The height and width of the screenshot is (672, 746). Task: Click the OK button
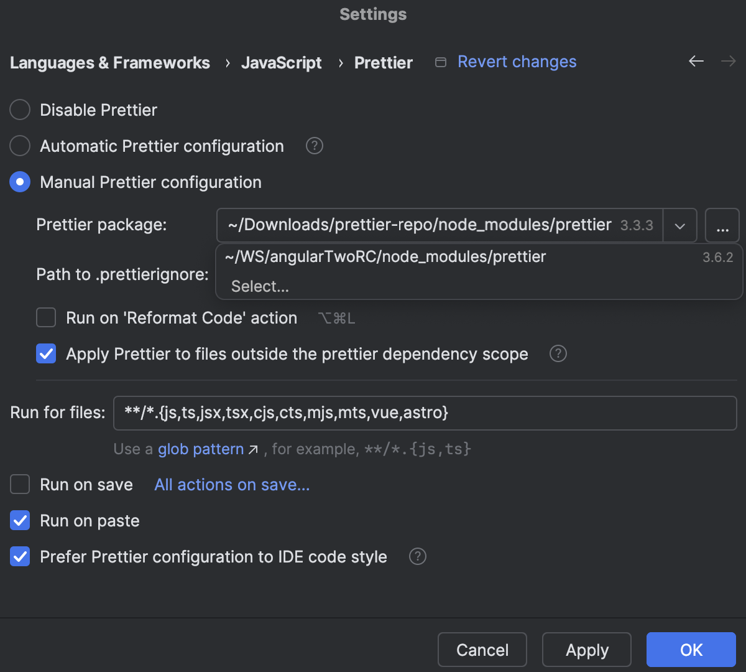tap(691, 649)
